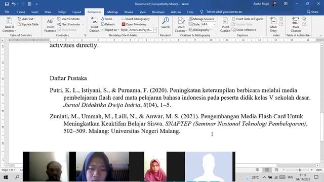The image size is (324, 182).
Task: Open the Insert Citation menu in Citations & Bibliography
Action: pos(181,25)
